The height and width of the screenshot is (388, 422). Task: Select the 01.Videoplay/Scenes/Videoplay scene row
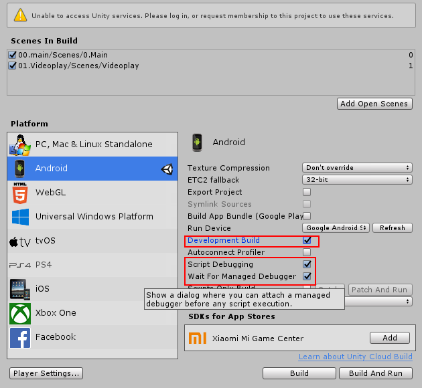[211, 66]
